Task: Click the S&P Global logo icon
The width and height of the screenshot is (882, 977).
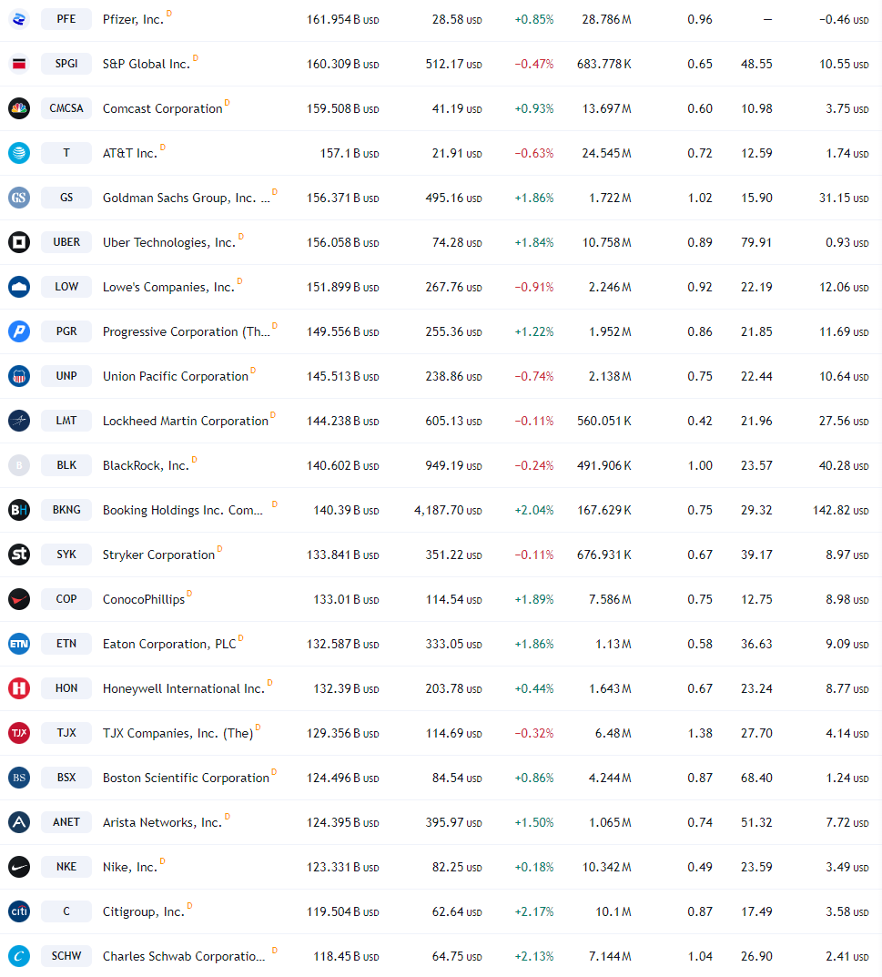Action: 19,64
